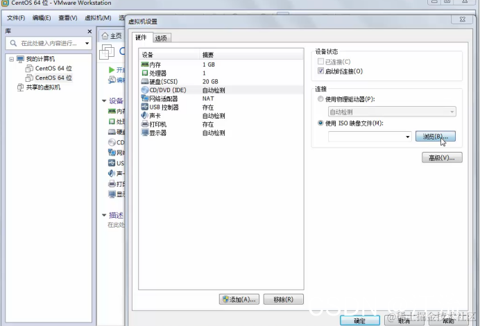Viewport: 480px width, 326px height.
Task: Select the 打印机 printer icon
Action: coord(145,124)
